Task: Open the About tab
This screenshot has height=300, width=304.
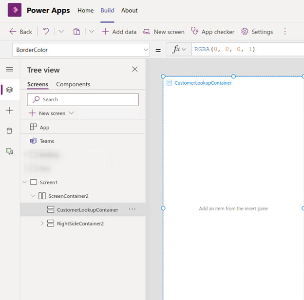Action: 129,10
